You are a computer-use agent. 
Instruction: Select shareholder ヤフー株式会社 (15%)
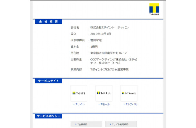[105, 63]
